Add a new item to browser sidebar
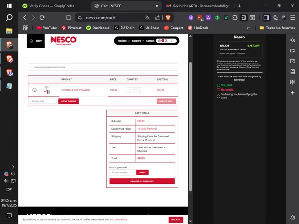The width and height of the screenshot is (299, 224). tap(292, 93)
